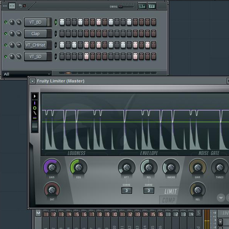Viewport: 229px width, 229px height.
Task: Toggle VT_SD channel select indicator
Action: [56, 56]
